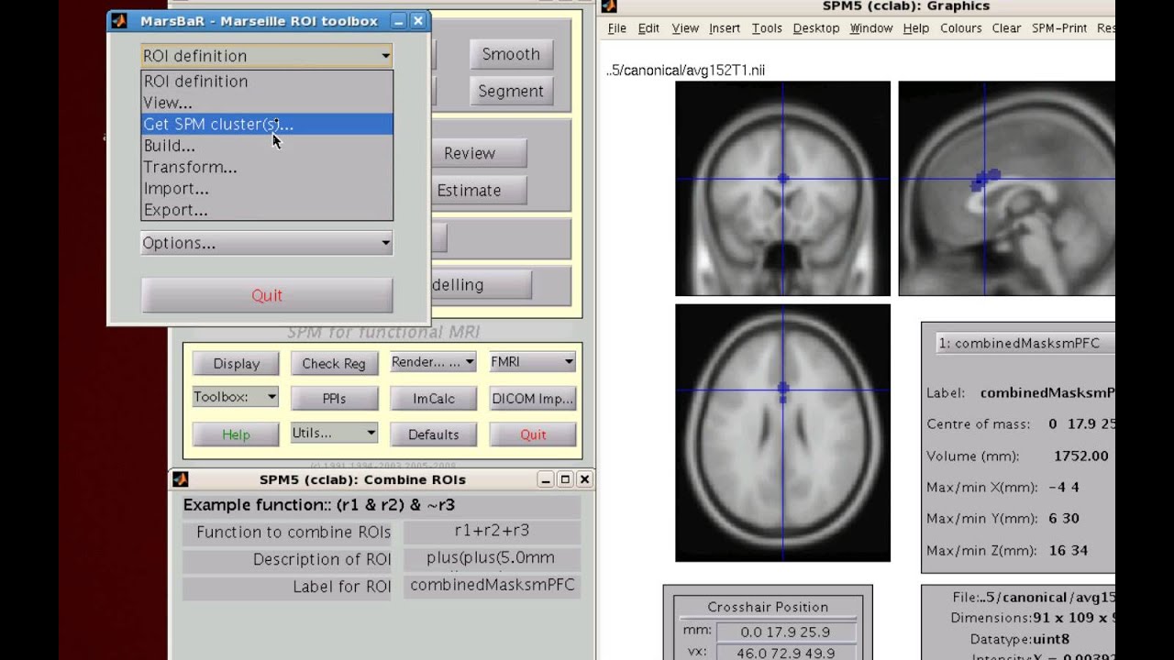
Task: Open File menu in SPM5 Graphics
Action: [617, 28]
